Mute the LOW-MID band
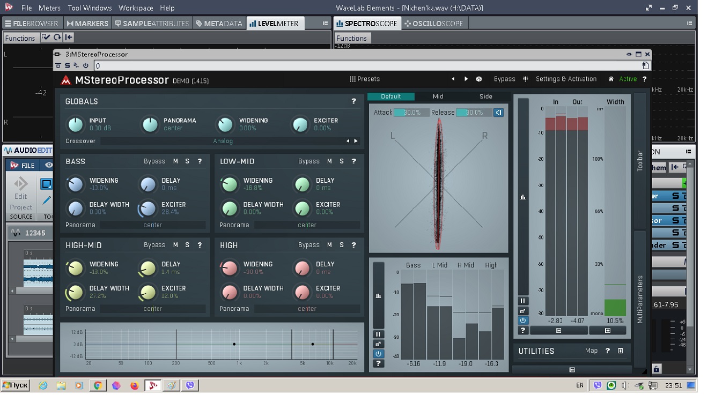This screenshot has width=715, height=402. (x=329, y=161)
